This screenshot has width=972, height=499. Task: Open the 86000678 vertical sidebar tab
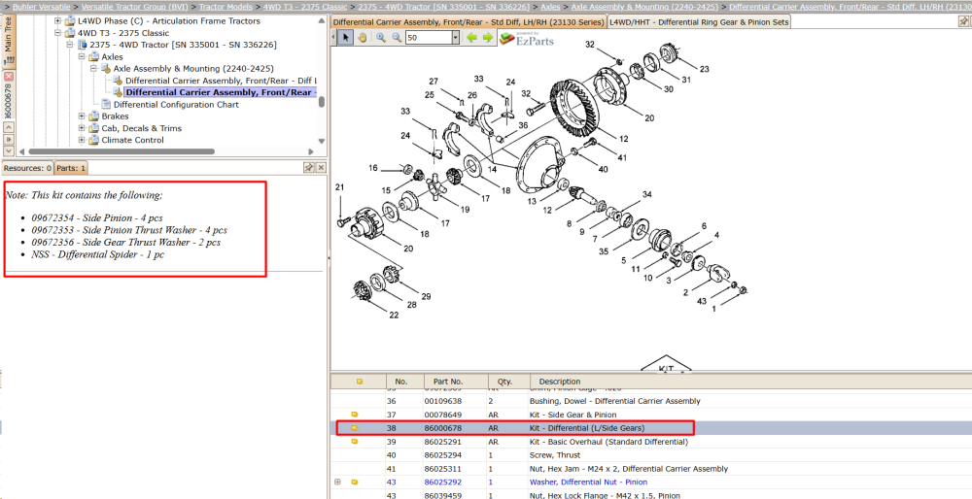[x=9, y=101]
